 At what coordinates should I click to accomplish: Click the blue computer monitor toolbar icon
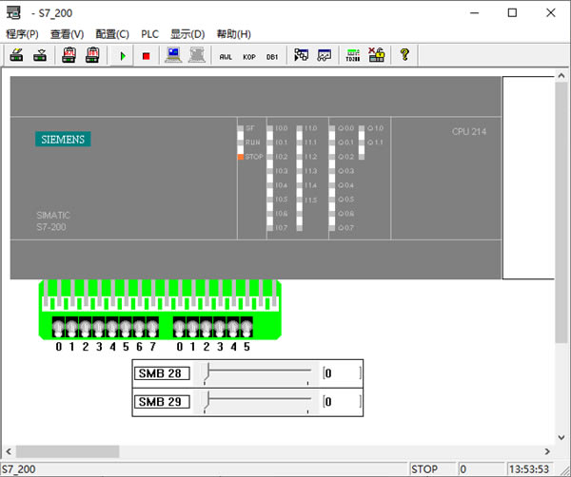click(x=173, y=56)
